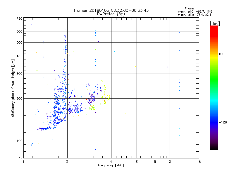Click the plot title 'Tromsø 20180105 00:32:00-00:33:43'

[x=111, y=10]
